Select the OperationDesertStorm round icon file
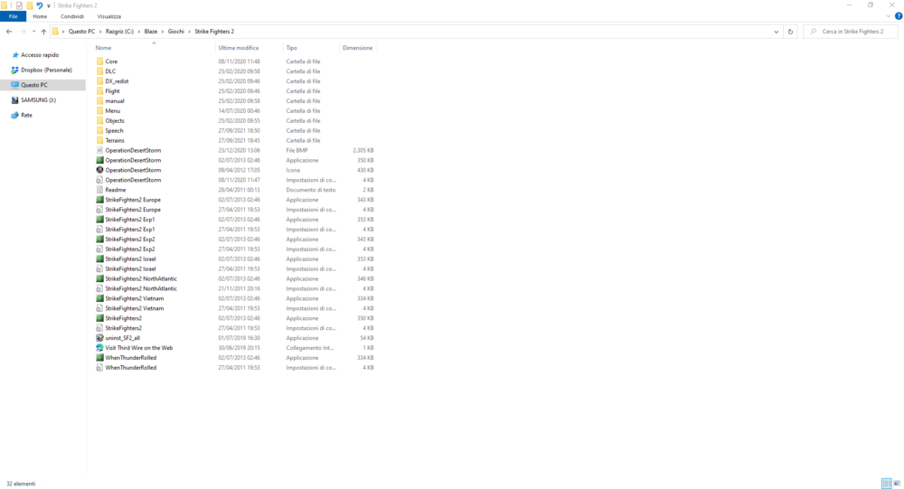Viewport: 904px width, 489px height. (99, 170)
